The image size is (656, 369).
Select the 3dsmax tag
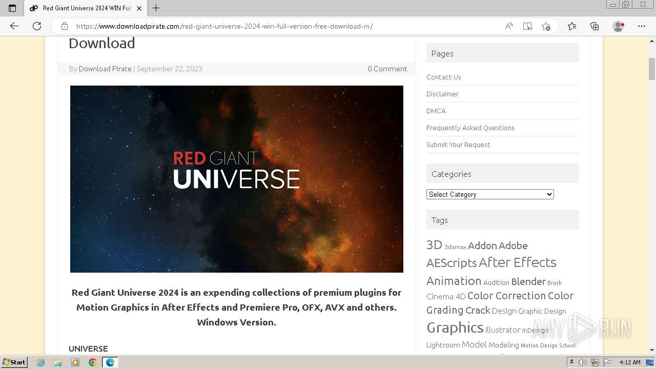[455, 247]
